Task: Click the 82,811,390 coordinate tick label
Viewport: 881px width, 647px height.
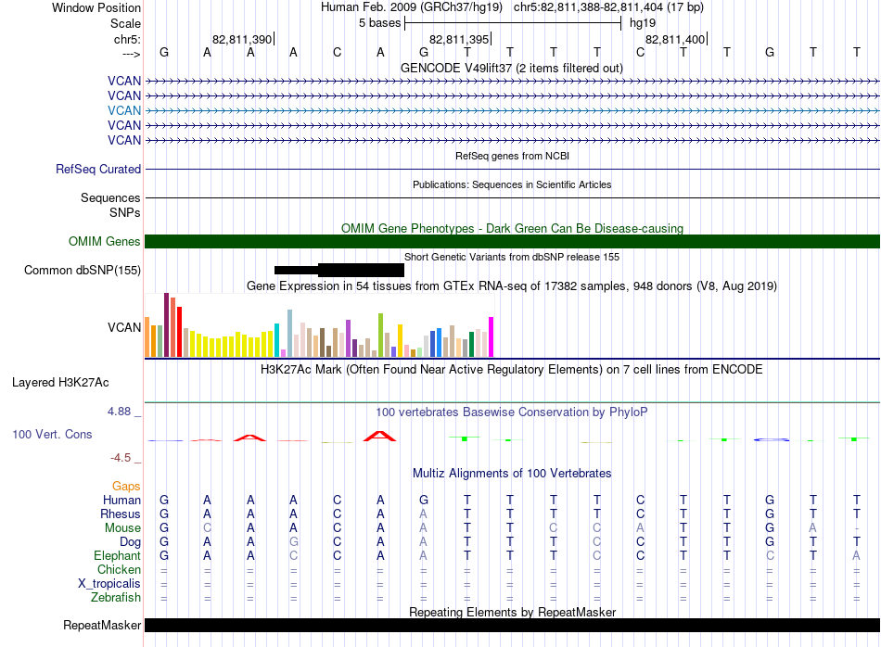Action: (x=242, y=39)
